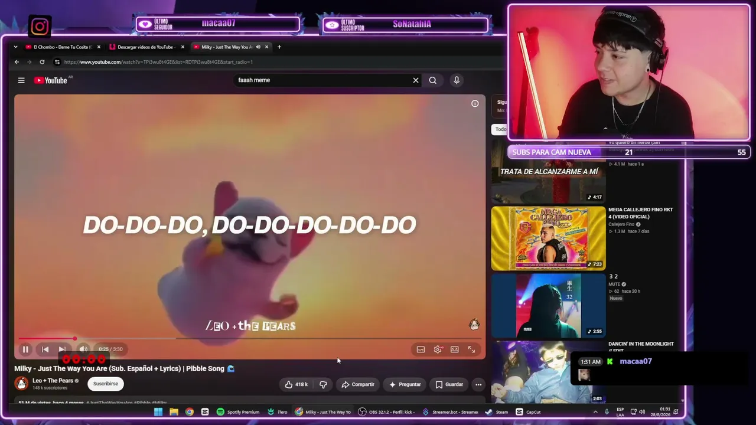The height and width of the screenshot is (425, 756).
Task: Dislike the video
Action: click(x=323, y=384)
